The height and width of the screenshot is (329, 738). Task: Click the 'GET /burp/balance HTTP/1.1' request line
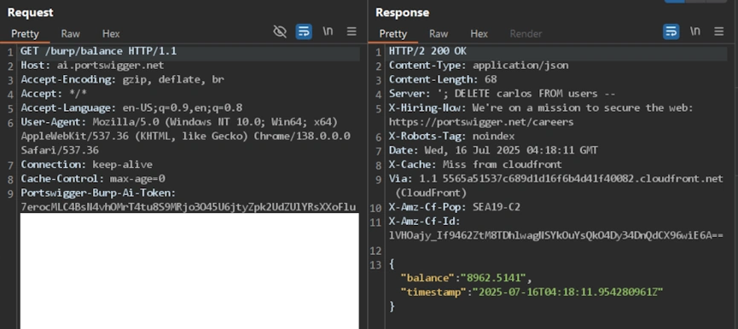point(99,51)
